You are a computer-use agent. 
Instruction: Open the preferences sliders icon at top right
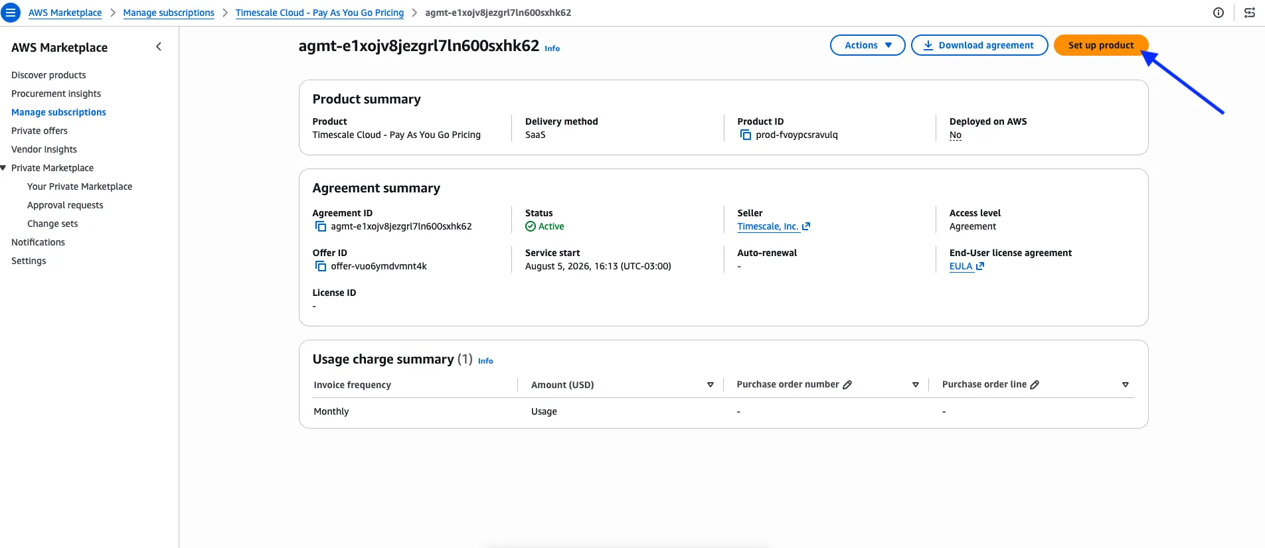tap(1250, 13)
